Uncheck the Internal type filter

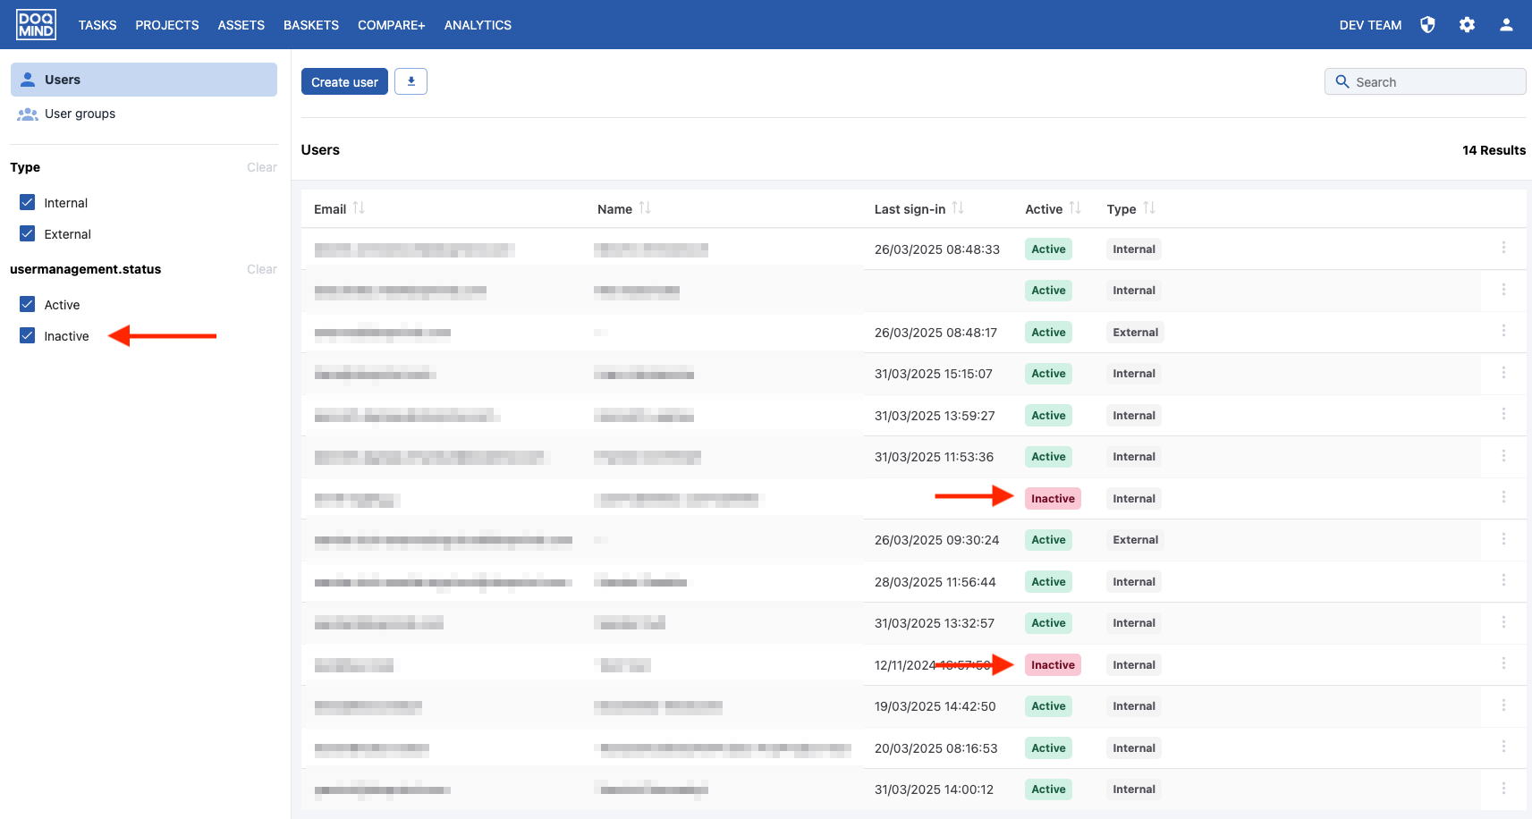click(x=28, y=203)
